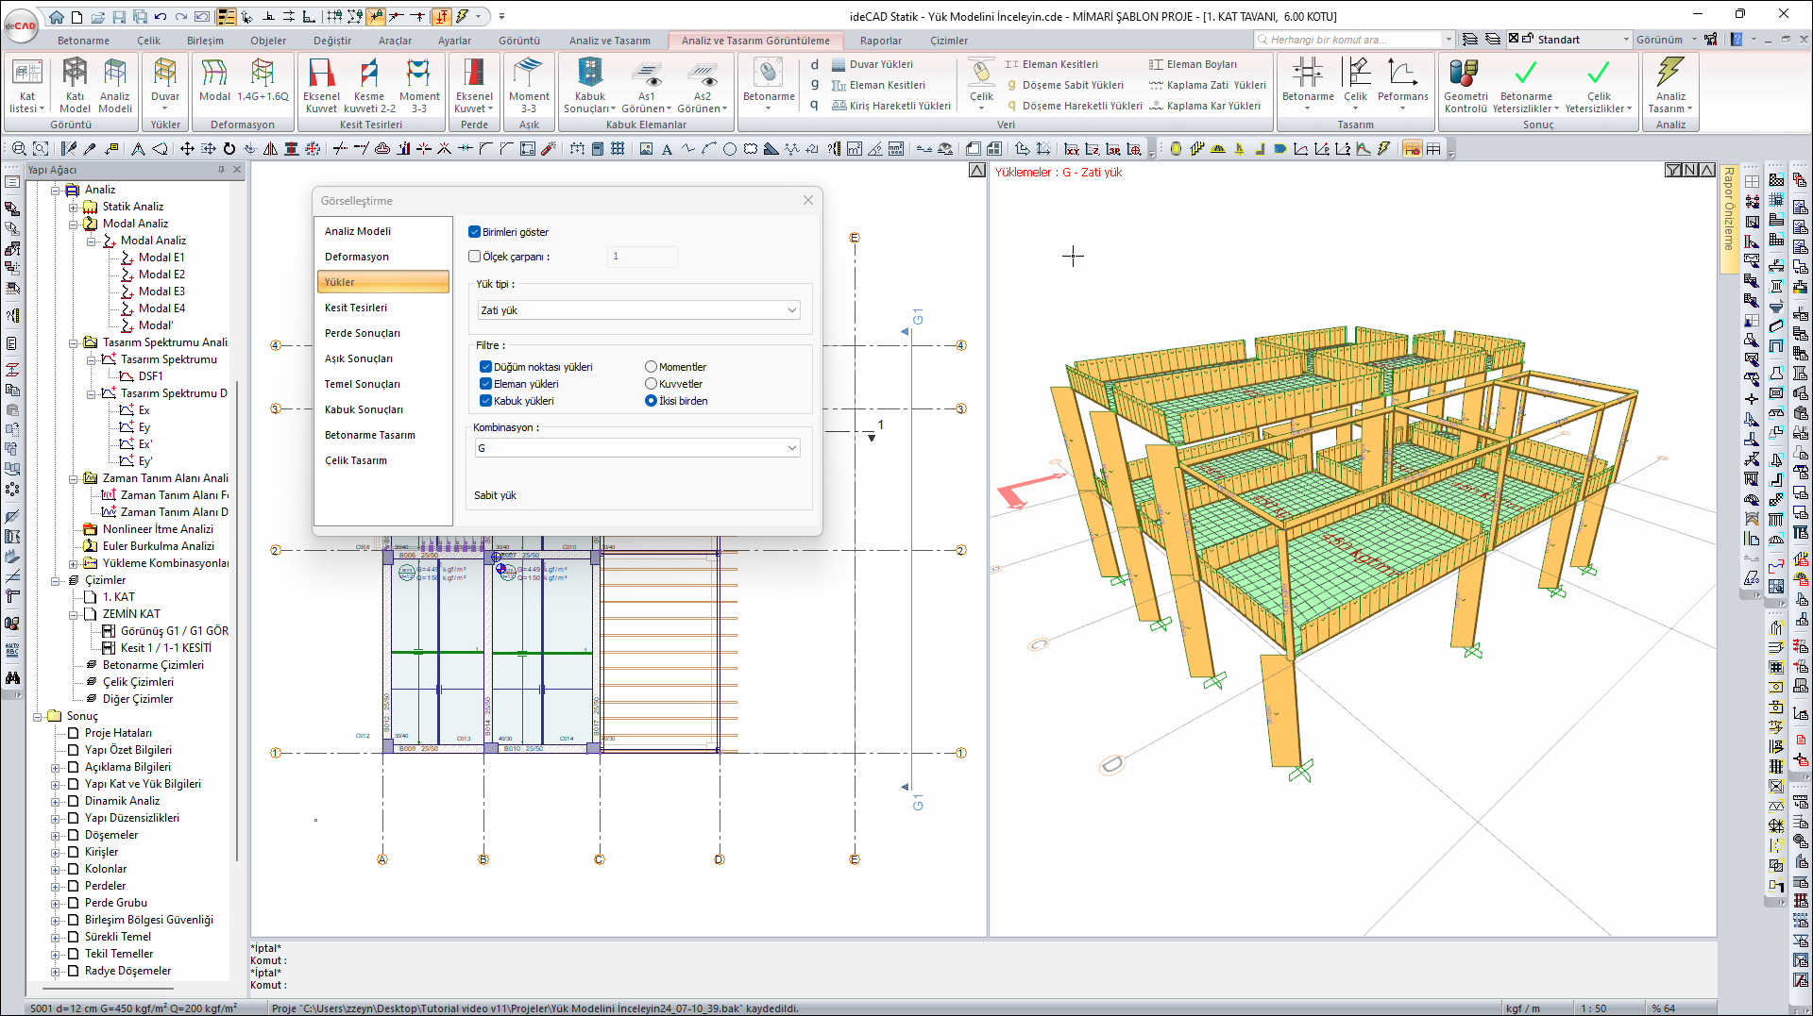
Task: Switch to the Raporlar ribbon tab
Action: [880, 41]
